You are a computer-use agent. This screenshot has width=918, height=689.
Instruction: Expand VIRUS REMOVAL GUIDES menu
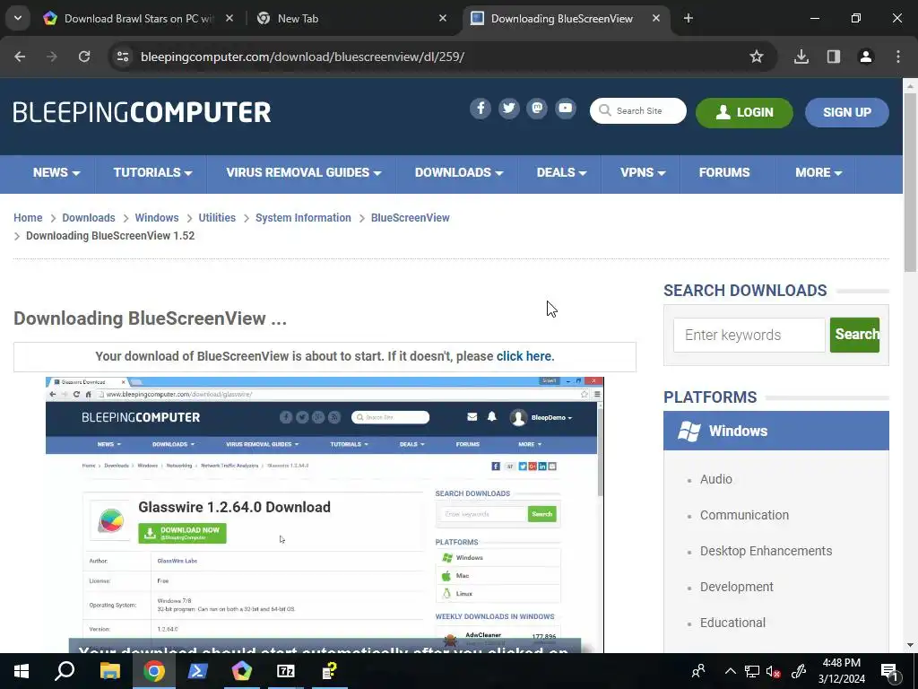pyautogui.click(x=304, y=173)
